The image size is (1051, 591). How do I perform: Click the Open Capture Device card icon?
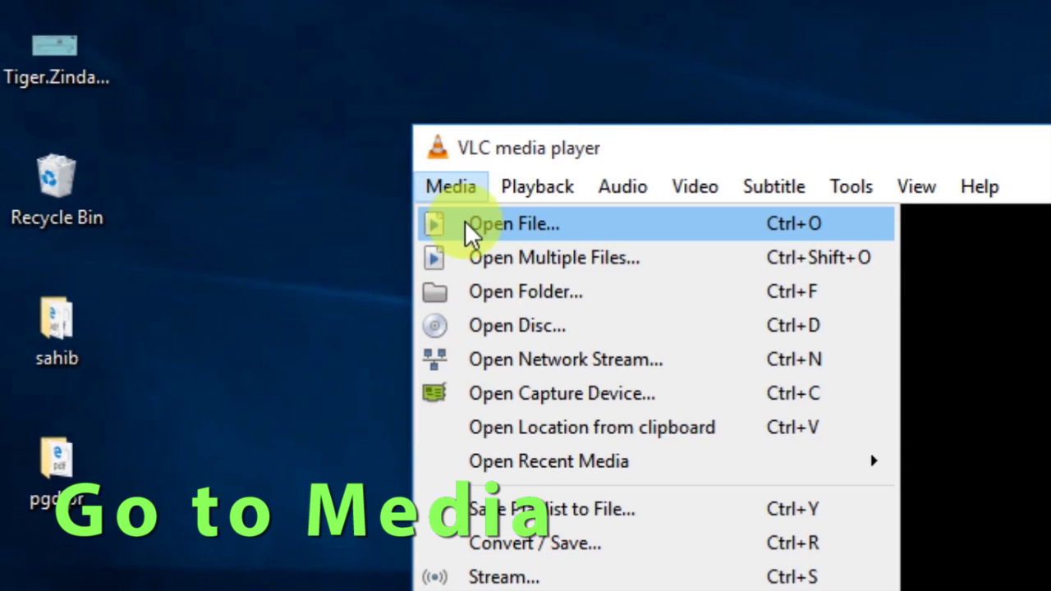pos(434,393)
